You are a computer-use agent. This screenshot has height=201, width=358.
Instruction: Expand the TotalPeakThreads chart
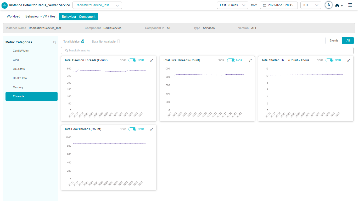click(x=152, y=129)
